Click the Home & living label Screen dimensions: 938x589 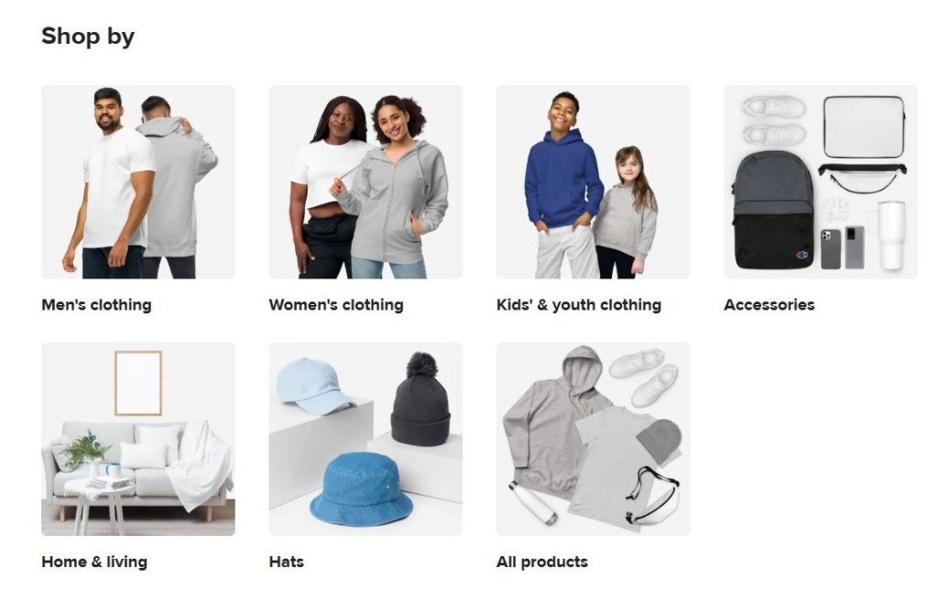pos(94,562)
